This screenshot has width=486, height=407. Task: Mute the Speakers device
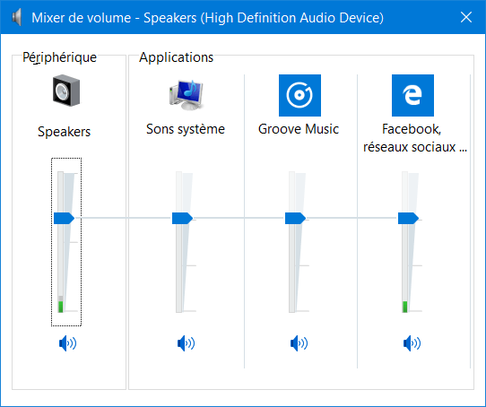click(67, 343)
